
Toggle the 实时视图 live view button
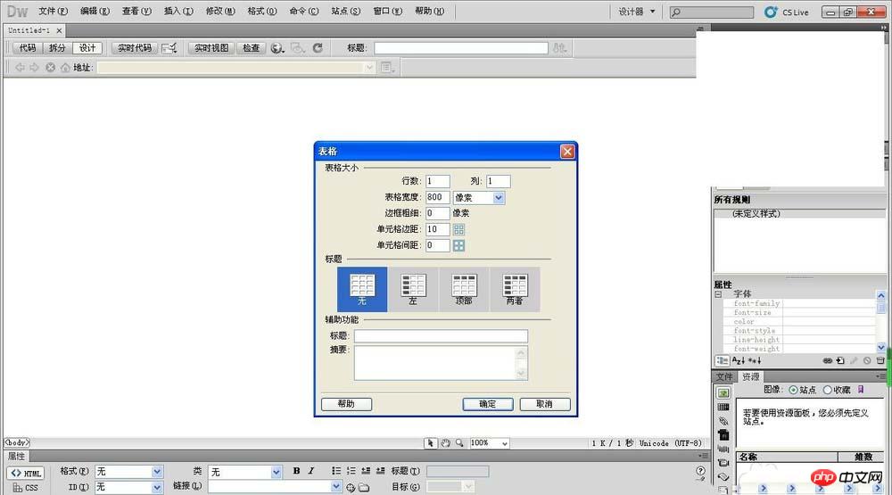[x=212, y=48]
